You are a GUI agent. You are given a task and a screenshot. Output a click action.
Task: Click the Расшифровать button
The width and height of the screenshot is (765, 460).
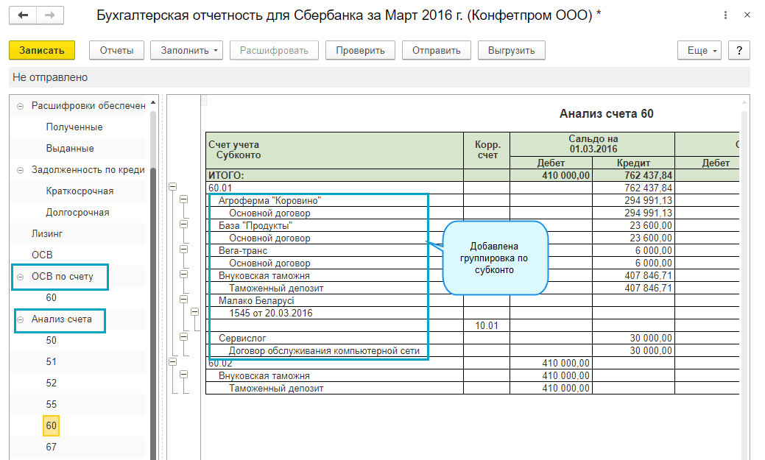274,50
